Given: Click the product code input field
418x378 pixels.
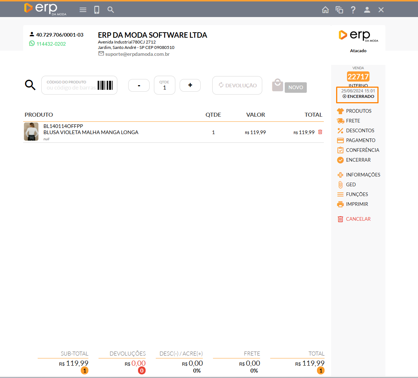Looking at the screenshot, I should (x=71, y=86).
